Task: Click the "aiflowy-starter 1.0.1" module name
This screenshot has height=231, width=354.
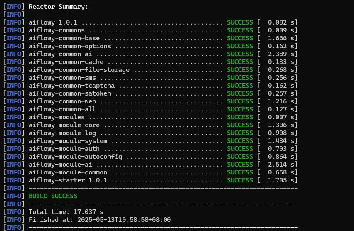Action: tap(68, 180)
